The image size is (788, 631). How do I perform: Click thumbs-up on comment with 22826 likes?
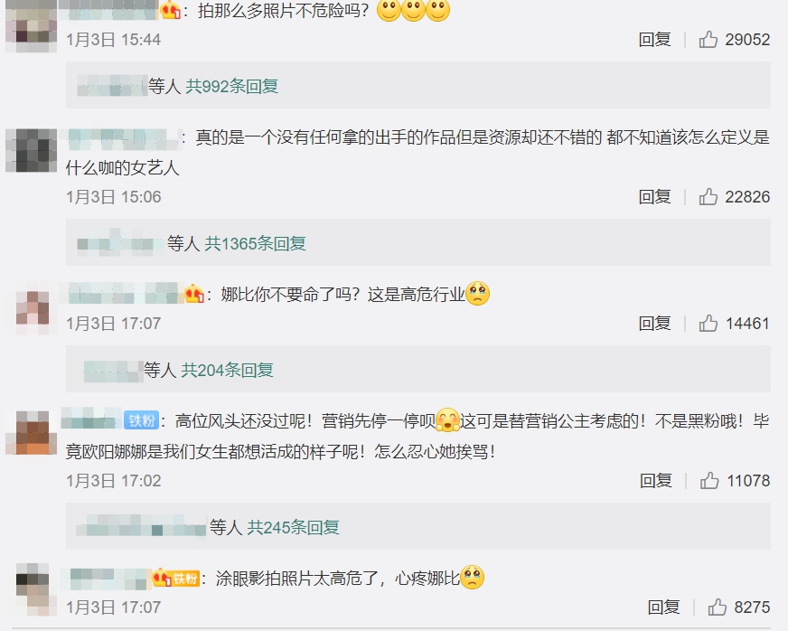(708, 196)
